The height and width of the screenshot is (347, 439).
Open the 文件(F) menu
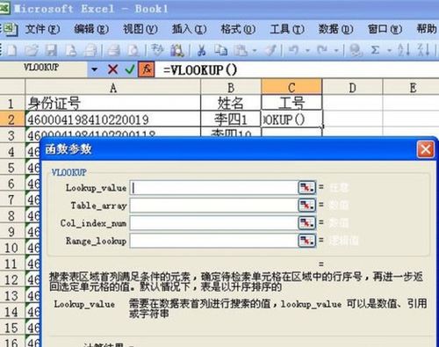[42, 29]
